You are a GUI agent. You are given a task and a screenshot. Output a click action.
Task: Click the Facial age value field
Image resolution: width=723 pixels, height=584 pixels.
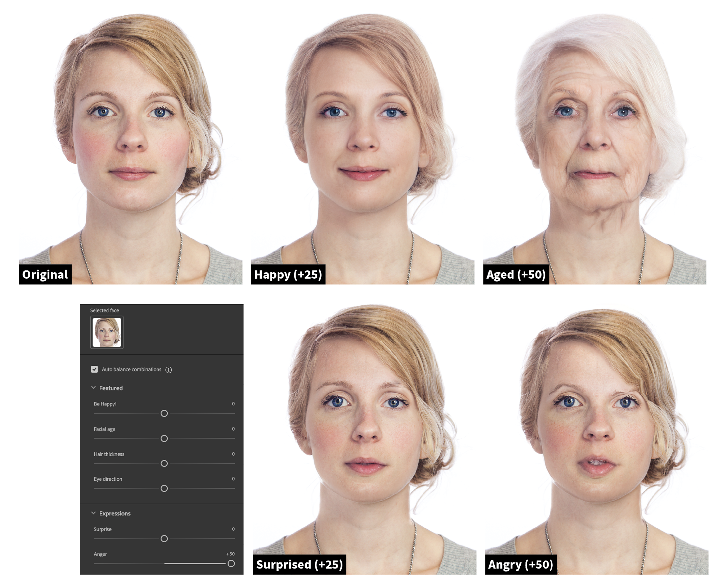coord(233,429)
